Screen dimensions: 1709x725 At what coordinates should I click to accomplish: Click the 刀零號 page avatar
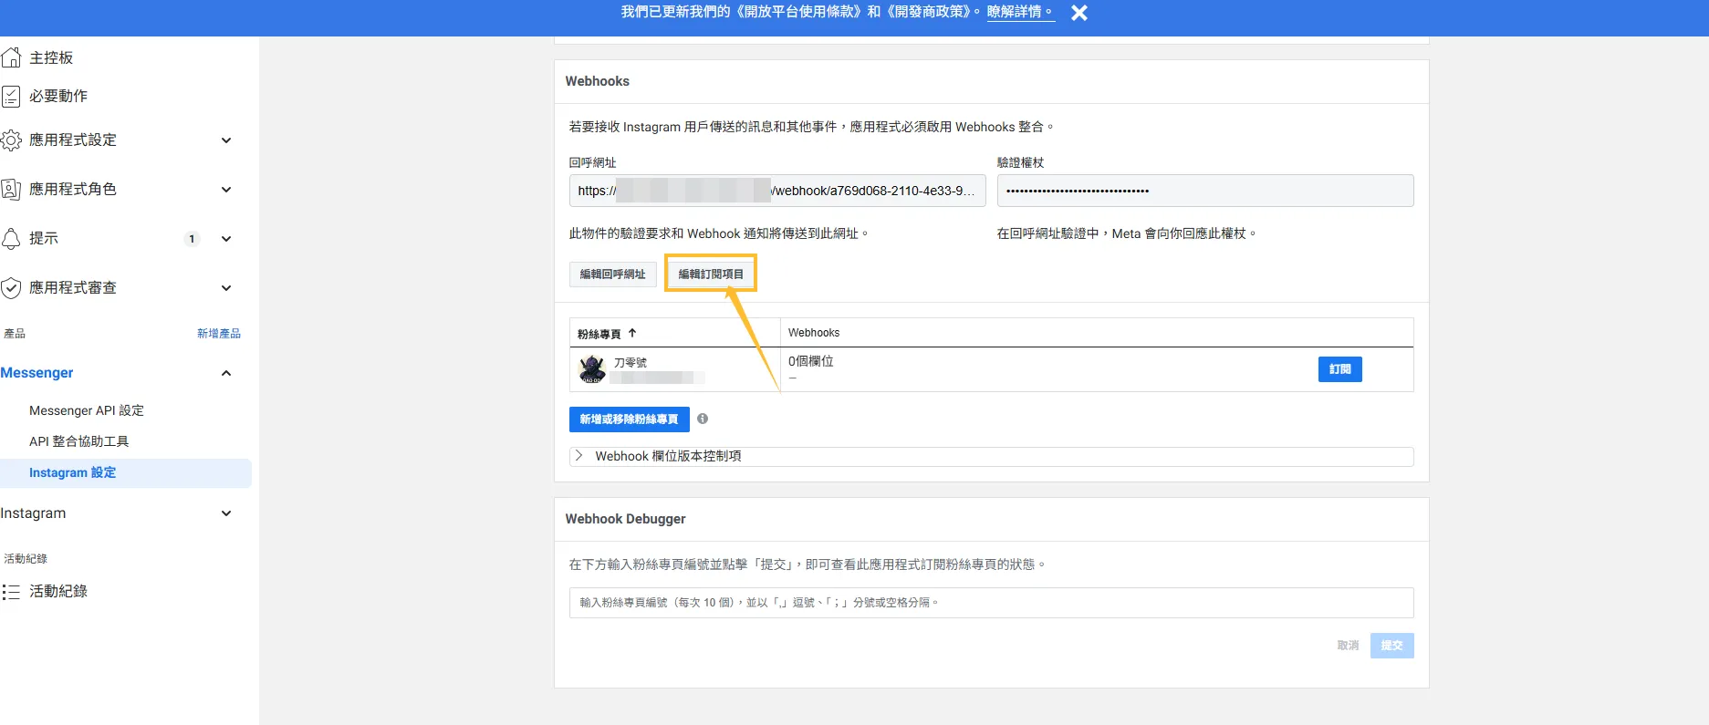coord(592,369)
